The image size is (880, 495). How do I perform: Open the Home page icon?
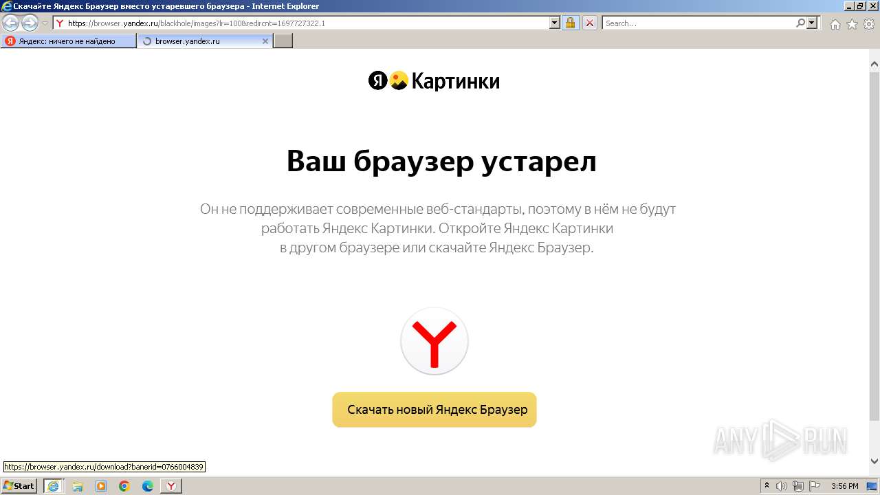coord(835,24)
